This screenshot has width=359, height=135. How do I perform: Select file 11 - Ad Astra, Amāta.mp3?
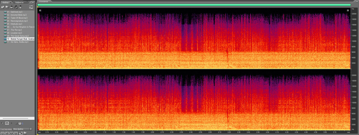(18, 42)
